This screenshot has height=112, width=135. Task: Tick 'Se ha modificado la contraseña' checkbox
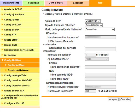pyautogui.click(x=49, y=41)
